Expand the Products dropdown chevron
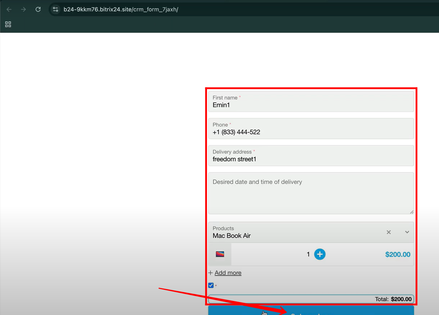Screen dimensions: 439x315 coord(407,232)
